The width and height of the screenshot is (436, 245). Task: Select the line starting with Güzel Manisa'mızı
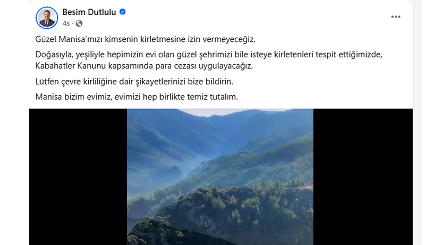tap(145, 39)
